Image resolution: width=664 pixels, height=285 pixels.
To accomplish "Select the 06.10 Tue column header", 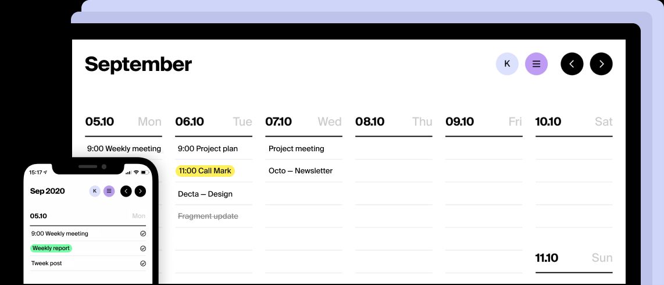I will 213,122.
